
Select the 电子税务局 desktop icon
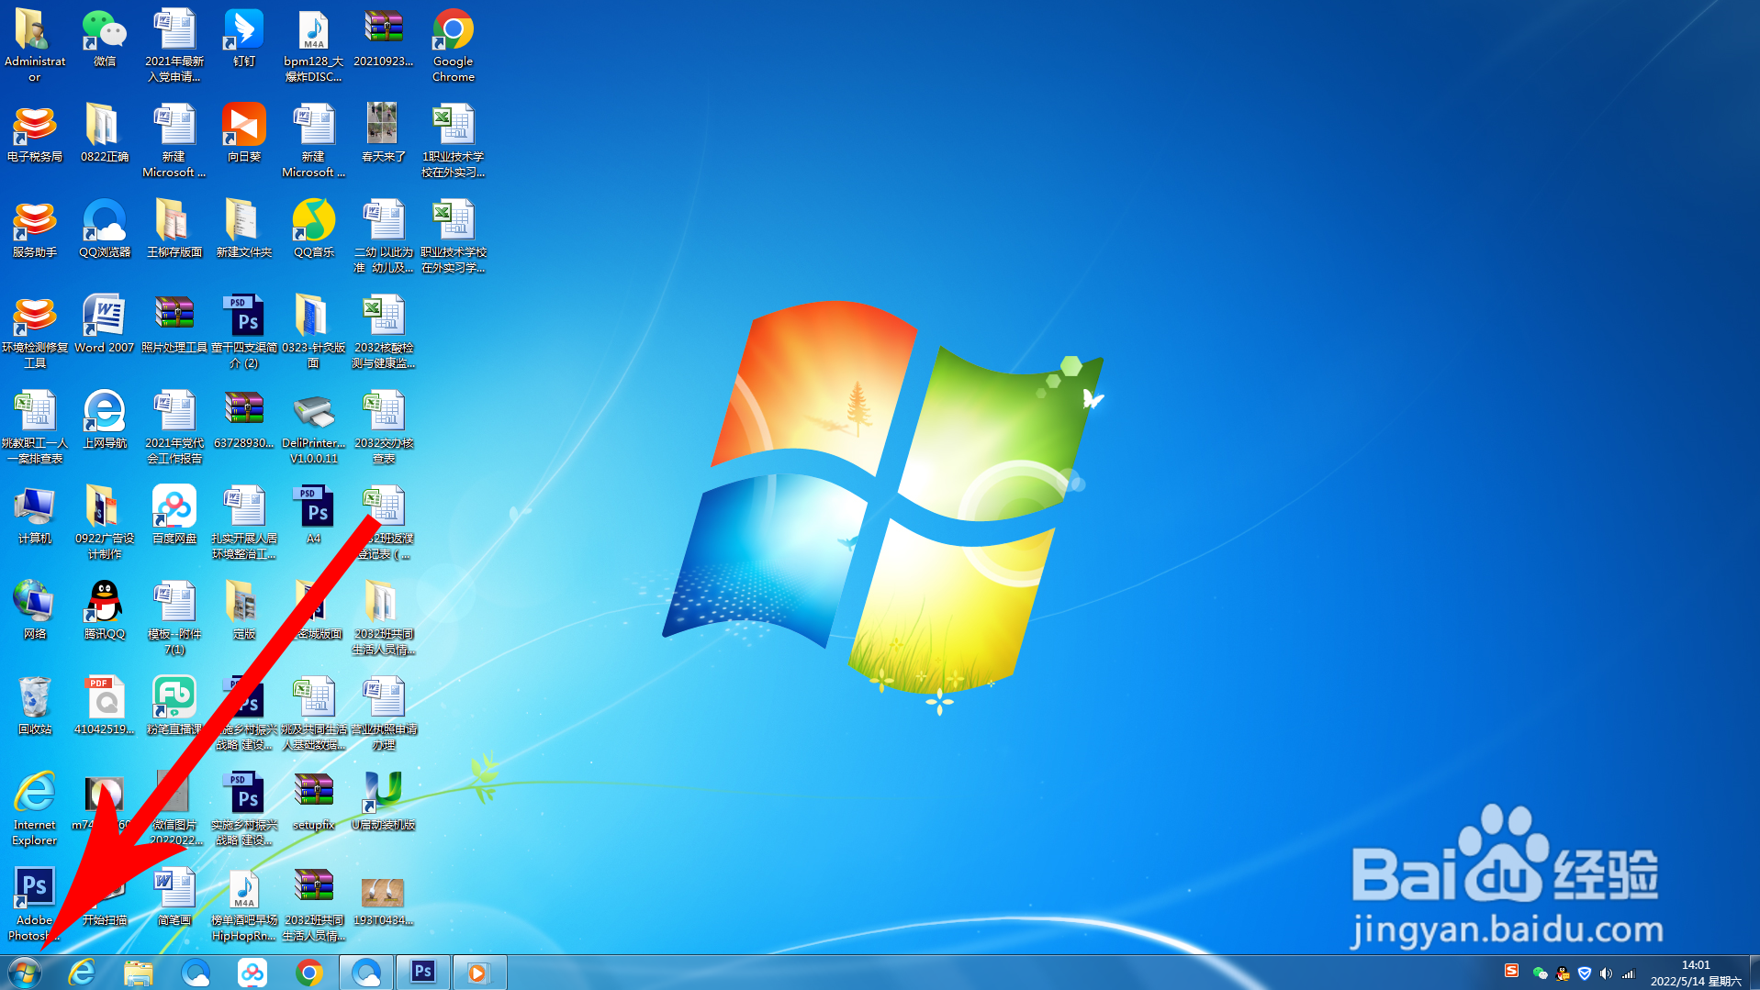(35, 134)
